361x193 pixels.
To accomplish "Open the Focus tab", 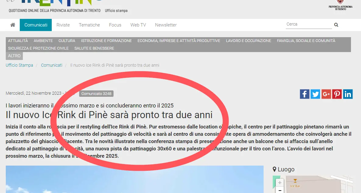I will click(115, 25).
